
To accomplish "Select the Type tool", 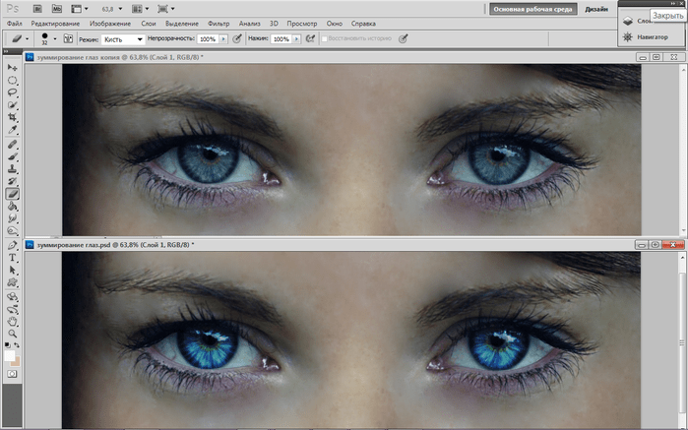I will [12, 258].
